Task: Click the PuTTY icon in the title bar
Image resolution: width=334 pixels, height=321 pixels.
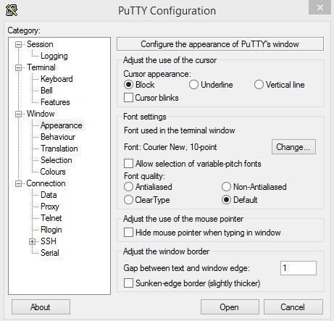Action: point(12,10)
